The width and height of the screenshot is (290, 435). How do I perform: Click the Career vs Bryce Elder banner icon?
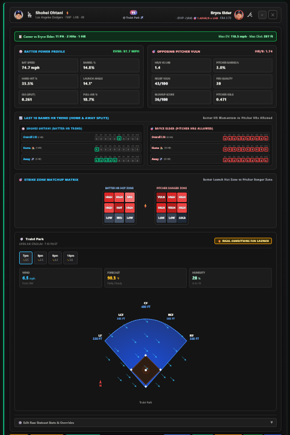coord(20,37)
